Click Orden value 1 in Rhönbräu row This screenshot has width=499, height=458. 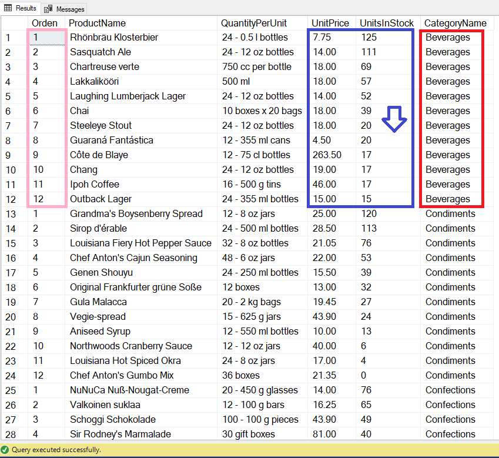coord(46,38)
